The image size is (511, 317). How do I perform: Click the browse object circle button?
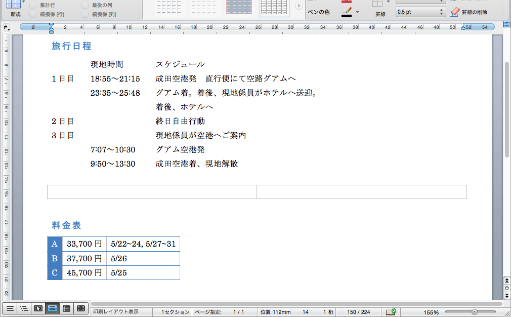tap(507, 288)
